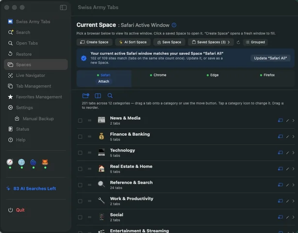Check the Social checkbox
Viewport: 298px width, 233px height.
[80, 217]
